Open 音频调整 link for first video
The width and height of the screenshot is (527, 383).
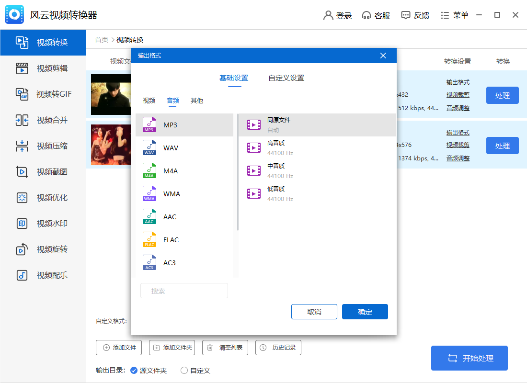[458, 107]
